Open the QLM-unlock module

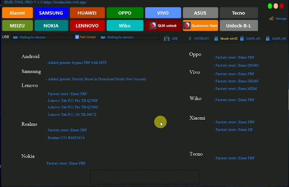click(163, 25)
